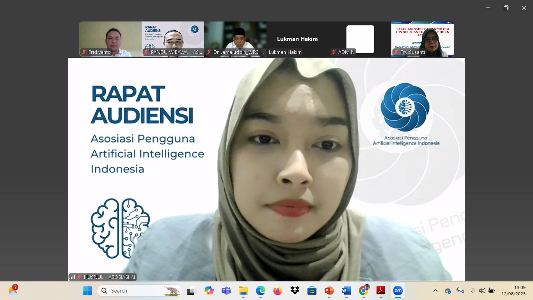
Task: Open Firefox from the taskbar
Action: click(x=278, y=291)
